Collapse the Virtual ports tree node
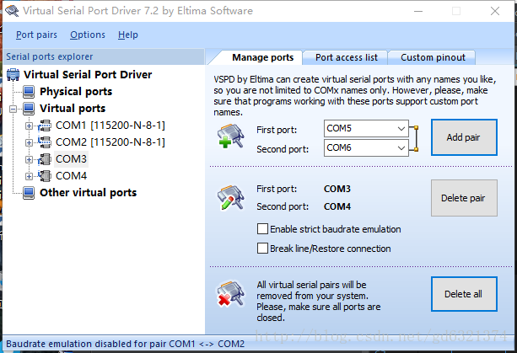Image resolution: width=517 pixels, height=353 pixels. [13, 109]
